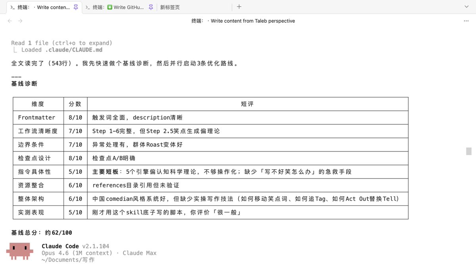Click '检查点A/B明确' comment
The image size is (476, 277).
pyautogui.click(x=114, y=158)
